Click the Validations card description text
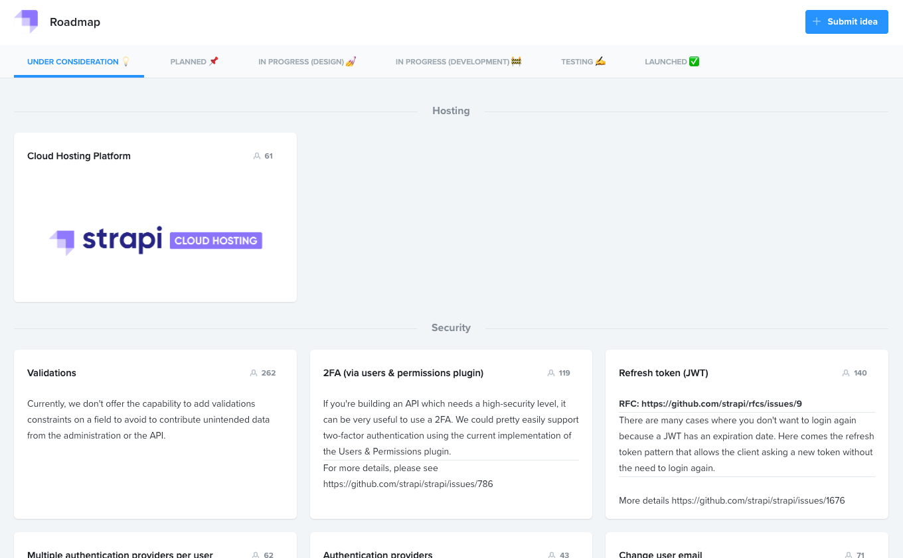 (x=149, y=419)
